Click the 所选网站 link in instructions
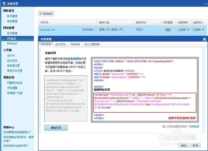This screenshot has height=151, width=208. (76, 59)
